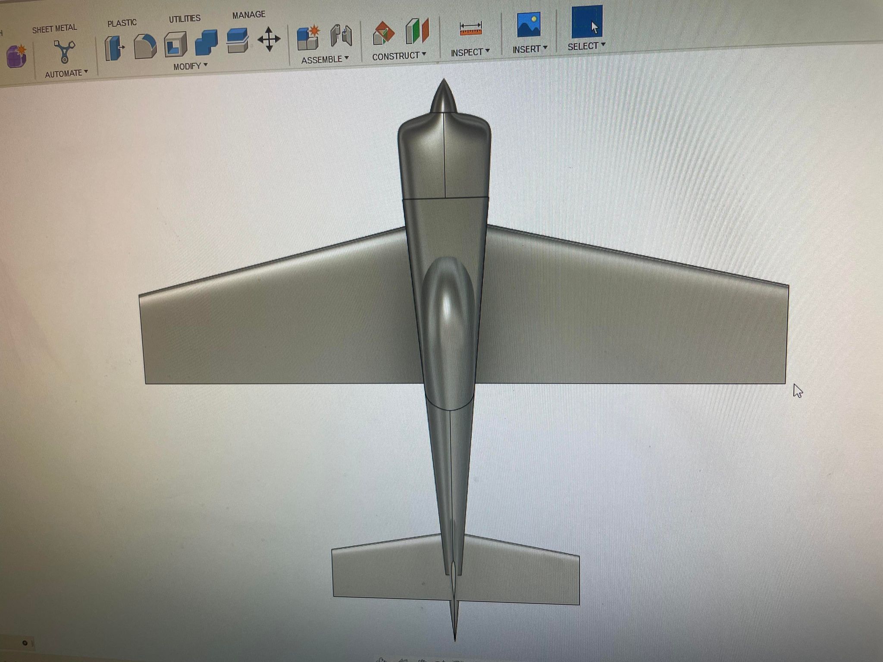The image size is (883, 662).
Task: Switch to the MANAGE tab
Action: coord(249,15)
